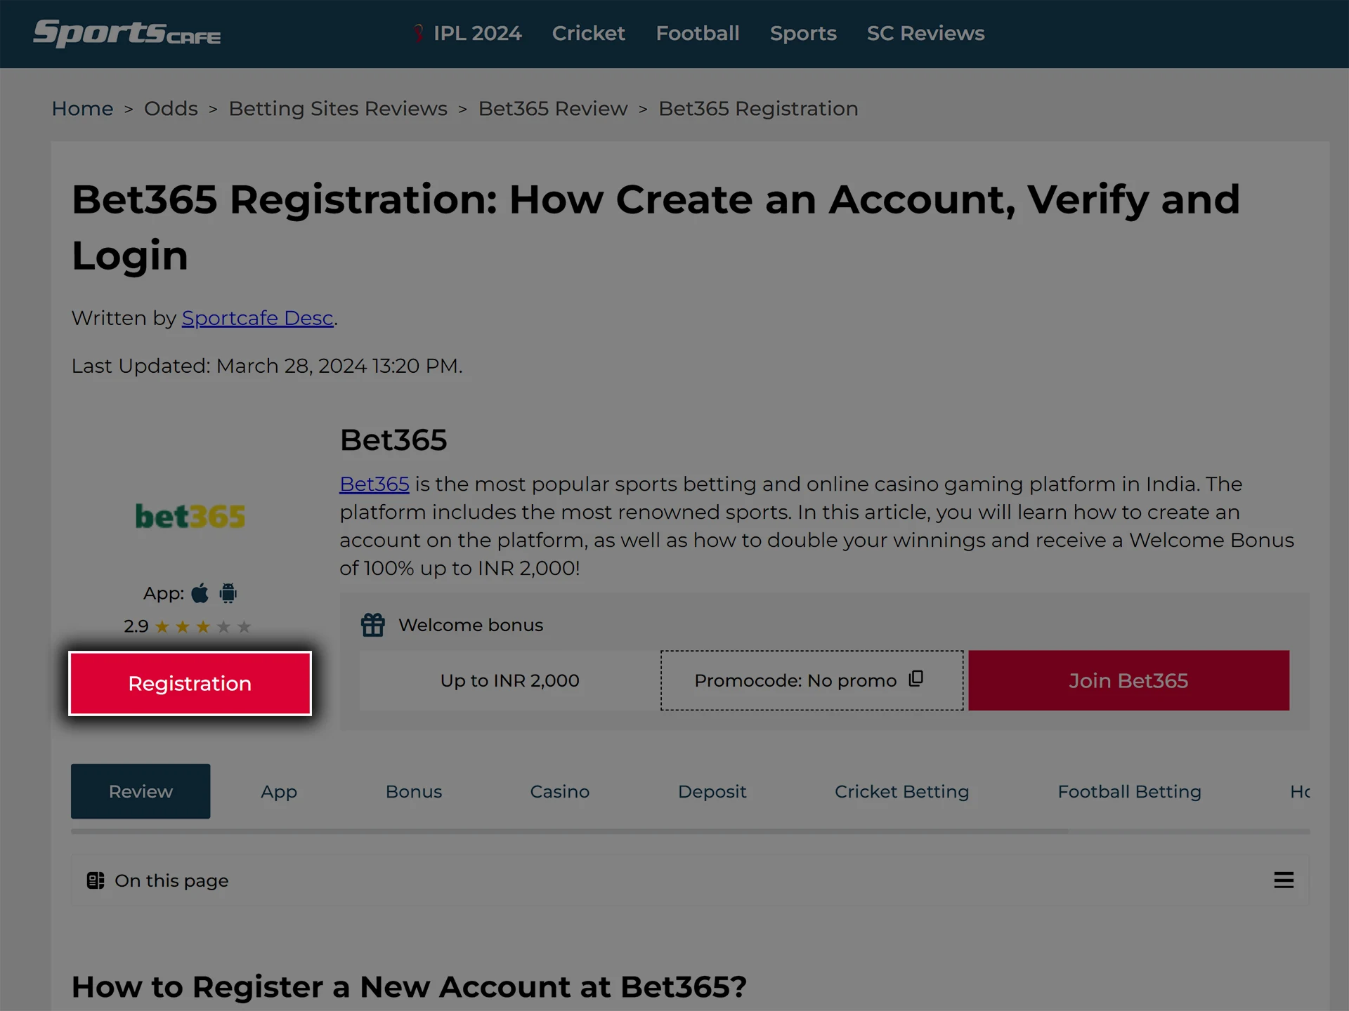Click the Sports menu item in navbar
Screen dimensions: 1349x1011
[803, 32]
